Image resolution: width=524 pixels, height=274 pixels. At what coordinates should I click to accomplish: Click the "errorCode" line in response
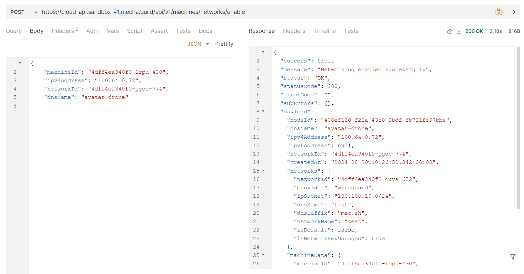(307, 95)
